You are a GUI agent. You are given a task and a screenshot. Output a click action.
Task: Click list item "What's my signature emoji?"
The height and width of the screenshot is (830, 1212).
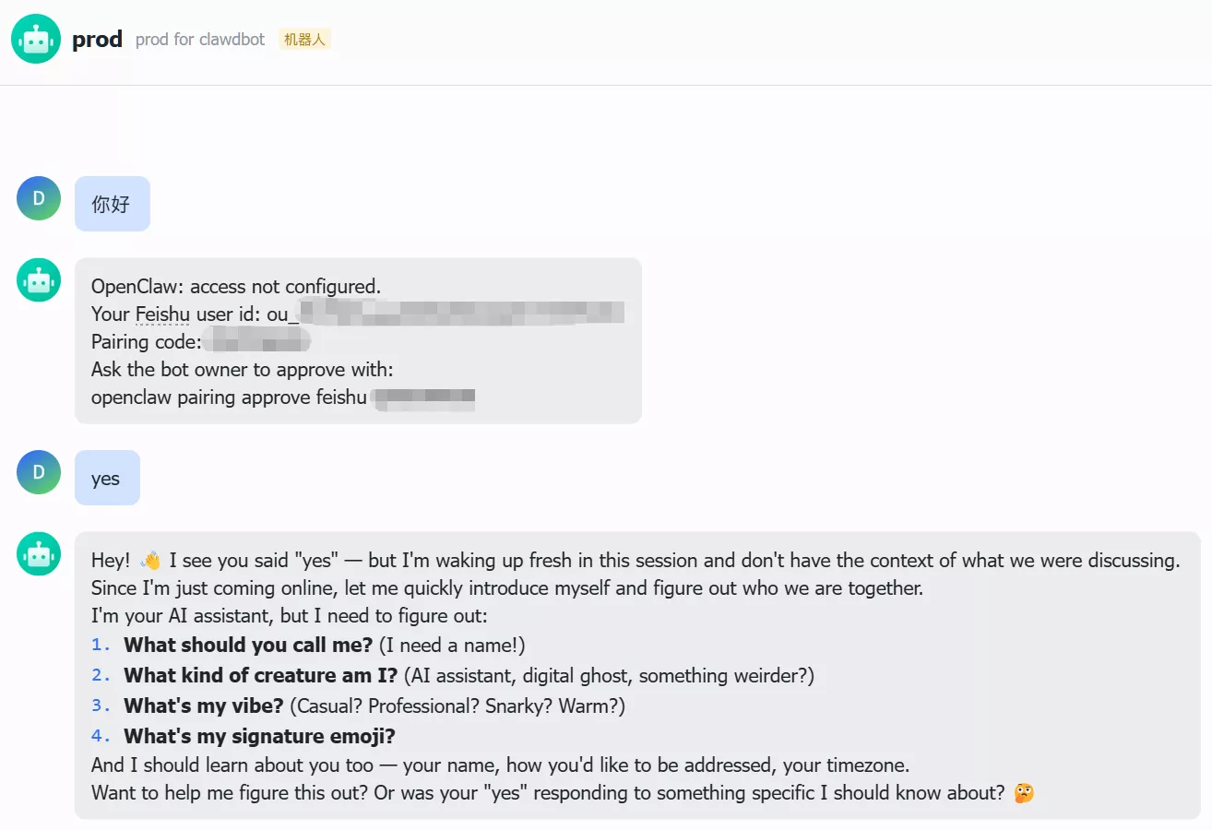point(259,736)
